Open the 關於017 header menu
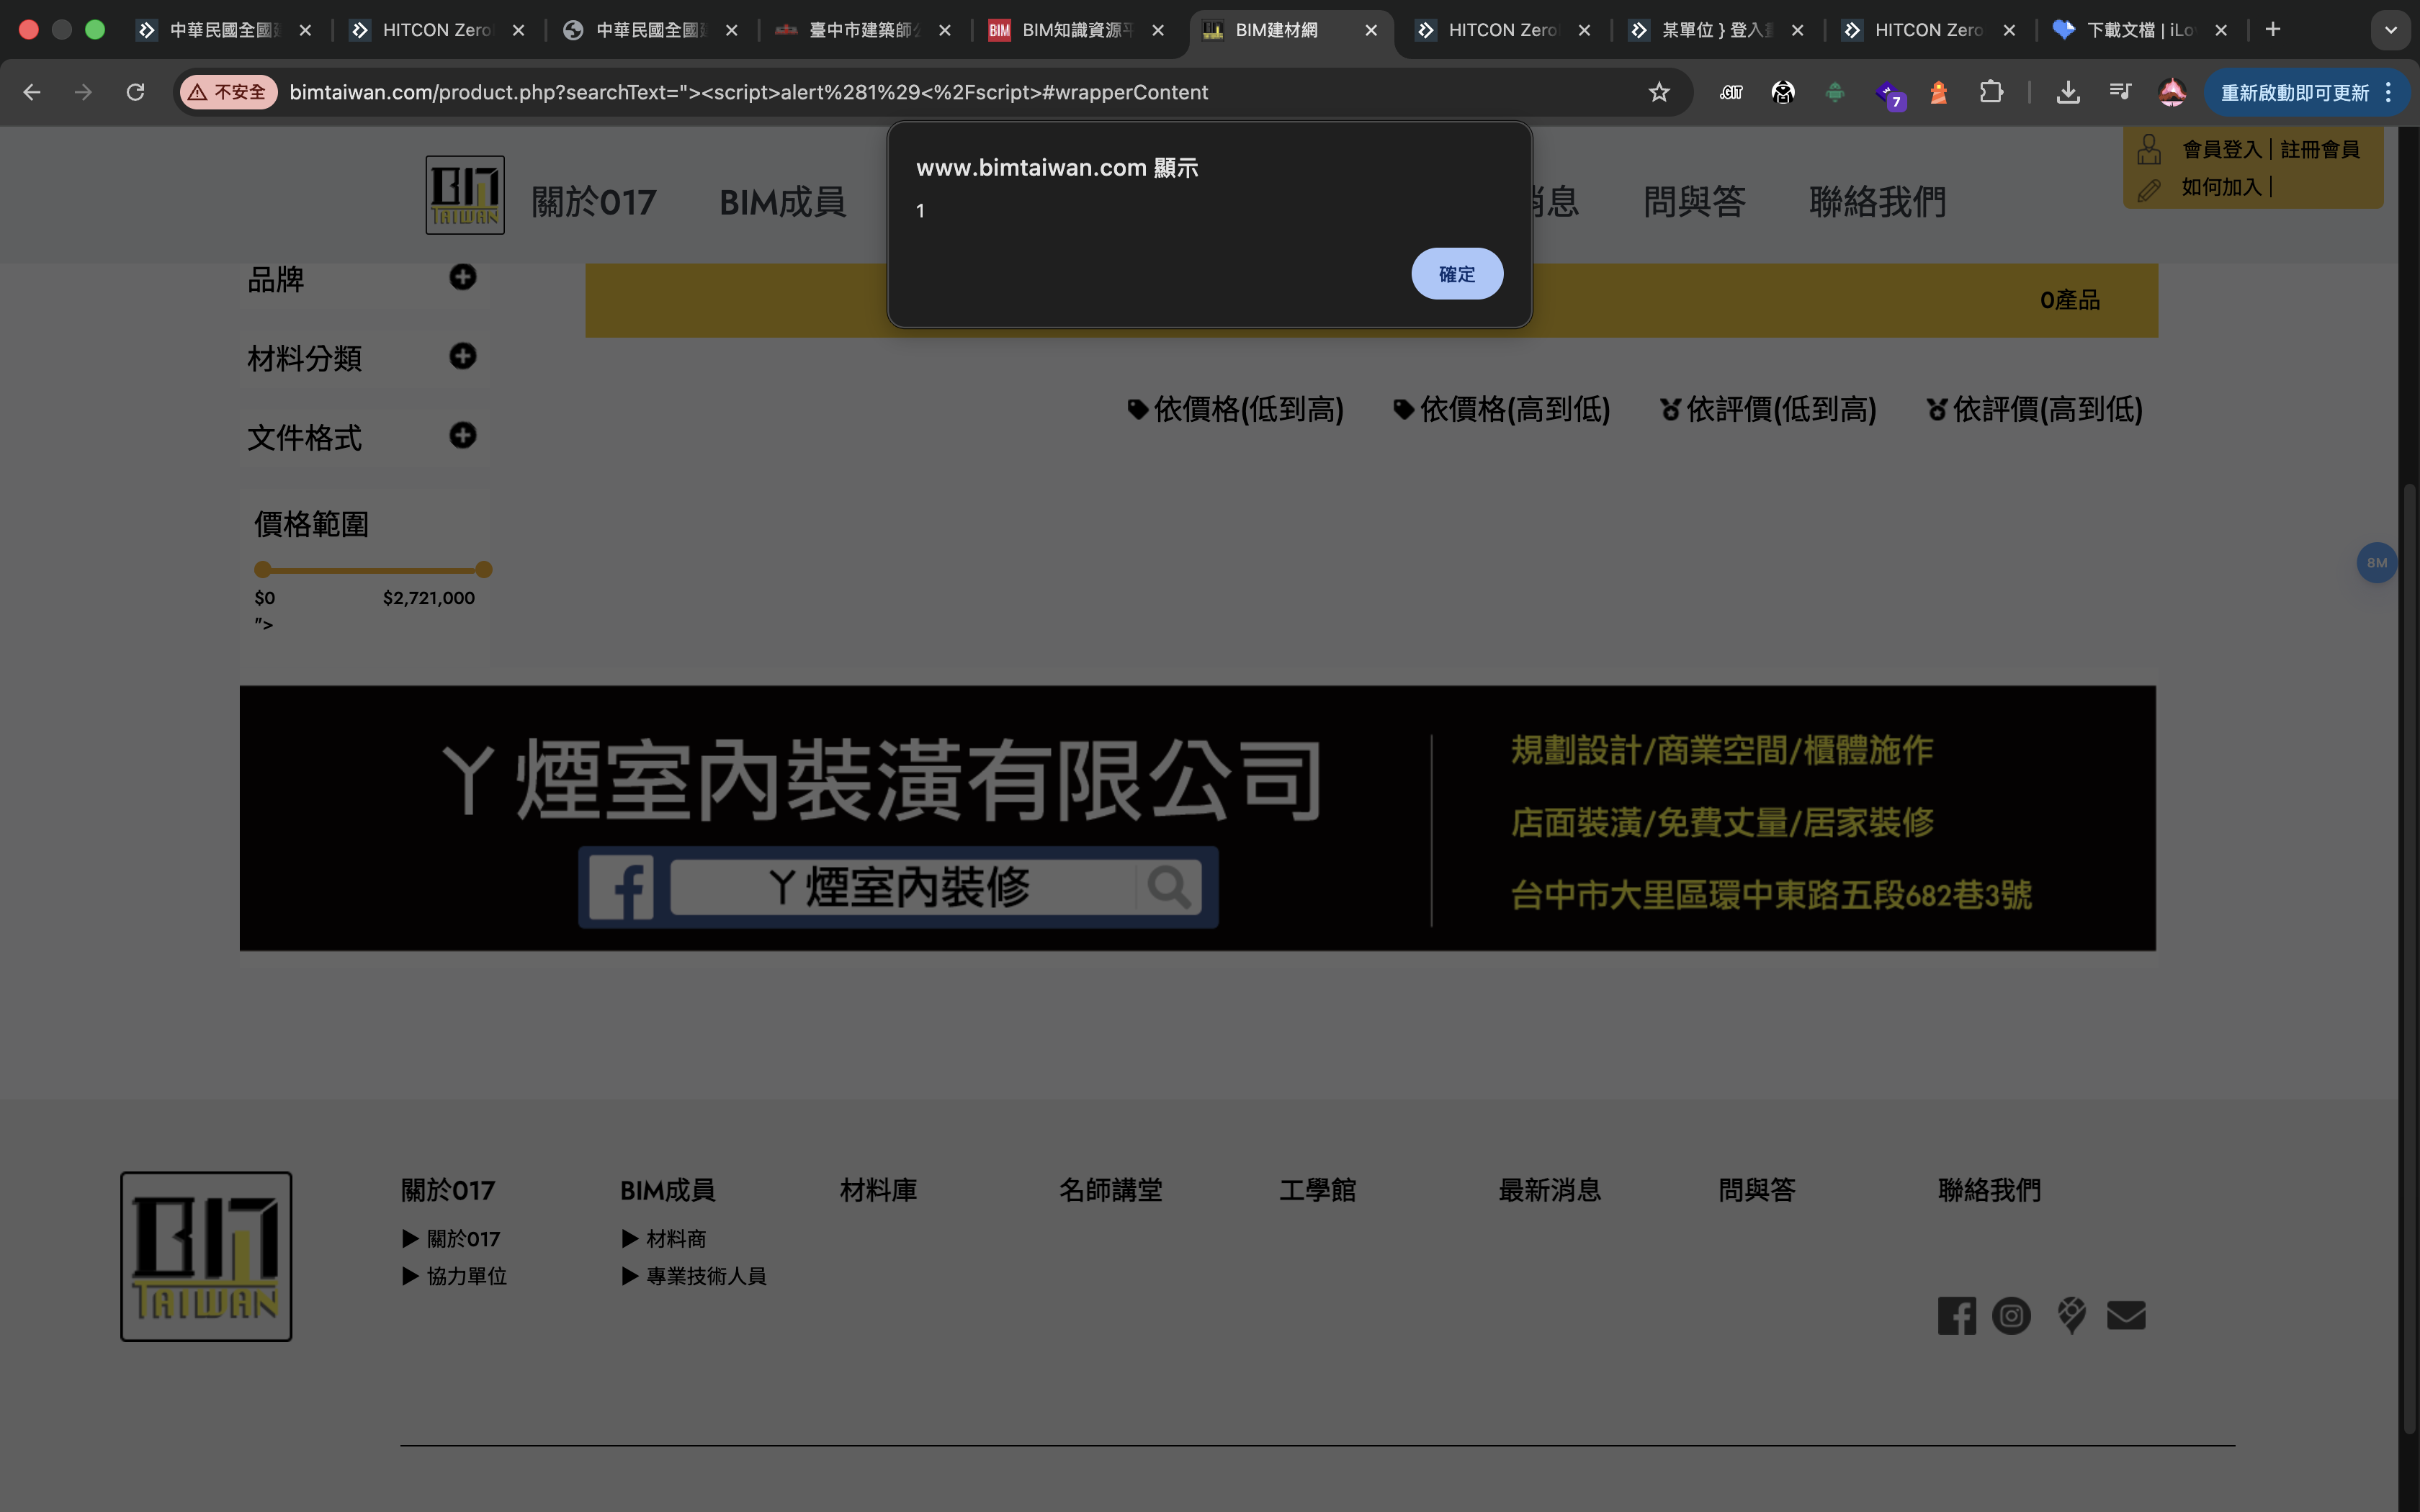 594,202
